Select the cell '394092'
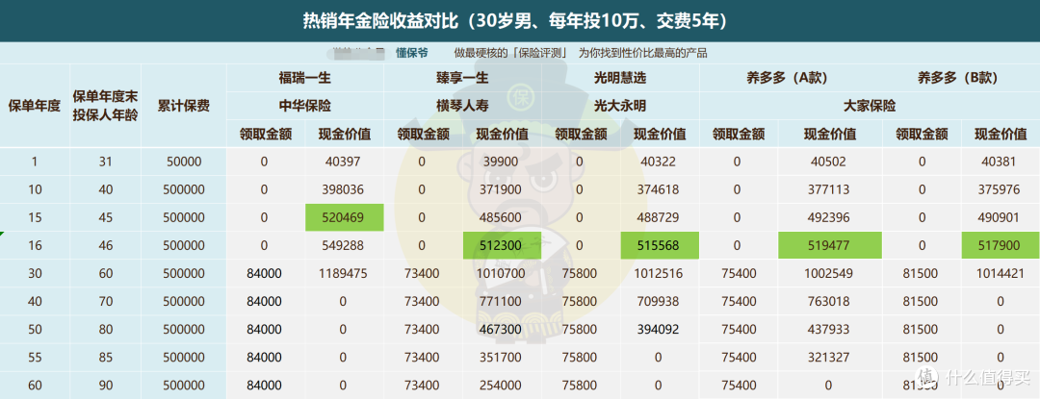Viewport: 1040px width, 399px height. 660,329
